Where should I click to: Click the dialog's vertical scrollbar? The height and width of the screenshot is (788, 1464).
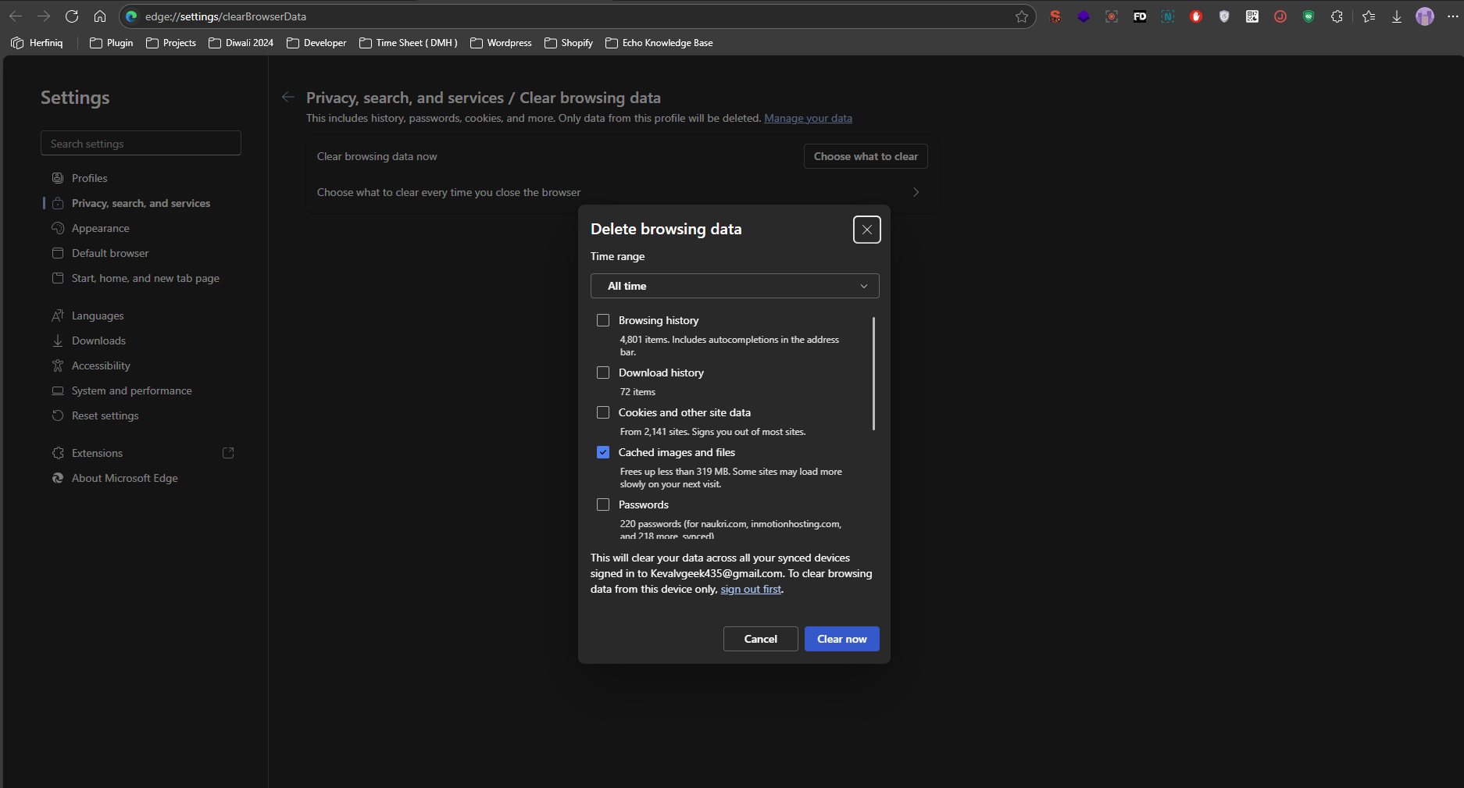click(x=873, y=373)
